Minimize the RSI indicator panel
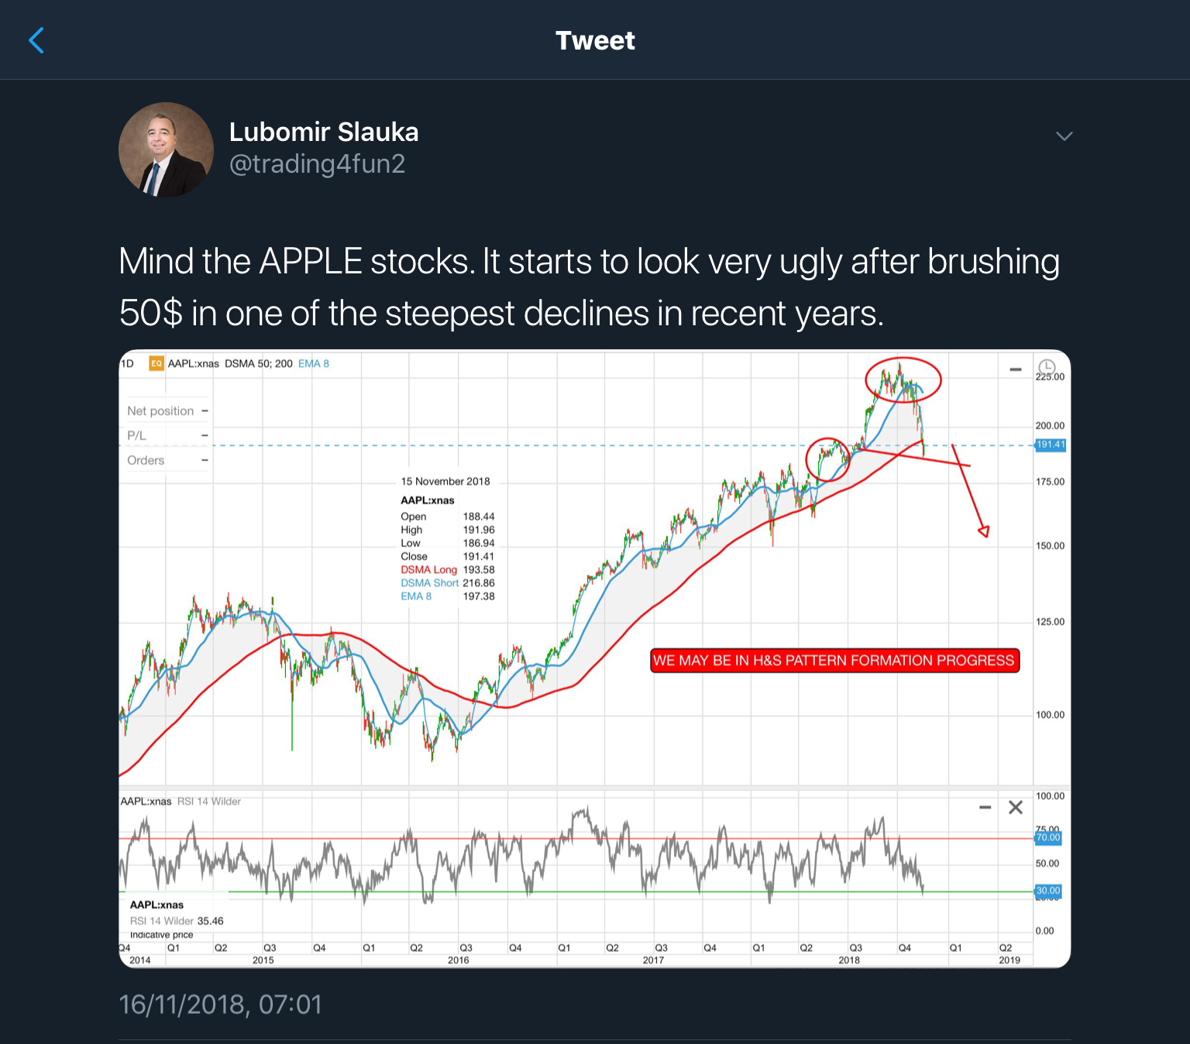This screenshot has height=1044, width=1190. (985, 808)
